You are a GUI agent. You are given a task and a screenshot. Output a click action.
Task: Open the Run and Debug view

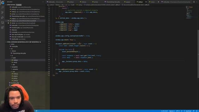click(2, 17)
